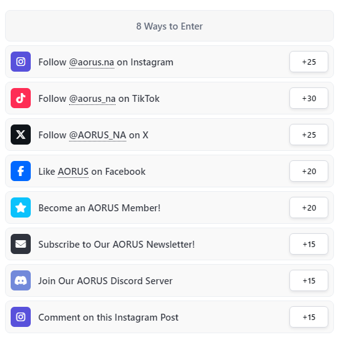339x337 pixels.
Task: Claim +15 for the newsletter subscription
Action: tap(309, 244)
